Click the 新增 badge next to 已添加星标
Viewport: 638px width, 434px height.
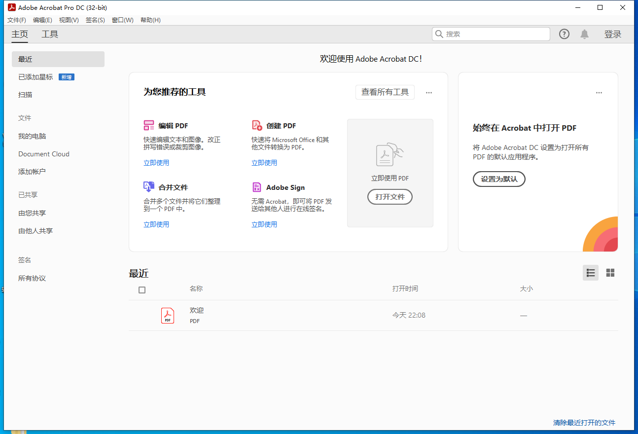point(67,77)
